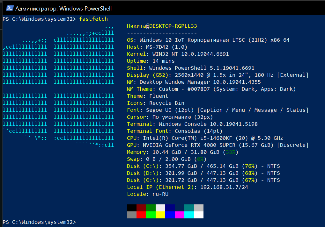The height and width of the screenshot is (227, 325).
Task: Click the dark red color block
Action: coord(141,208)
